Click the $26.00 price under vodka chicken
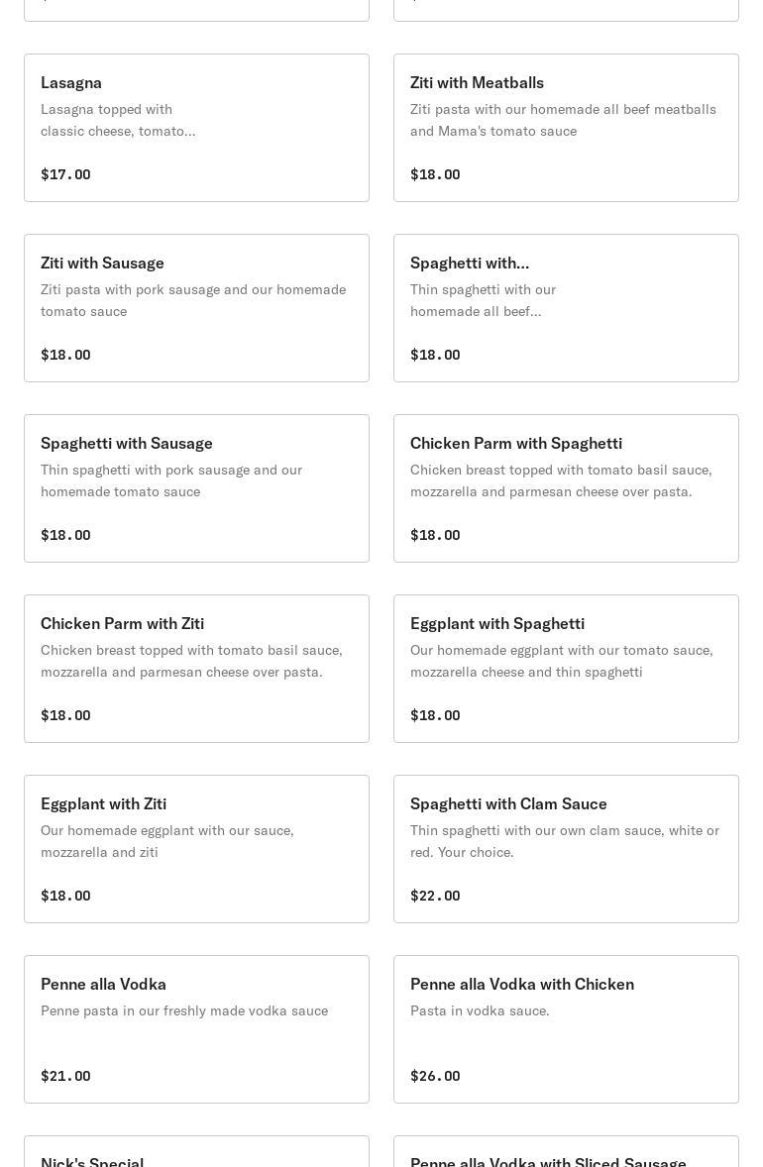The width and height of the screenshot is (763, 1167). tap(435, 1076)
